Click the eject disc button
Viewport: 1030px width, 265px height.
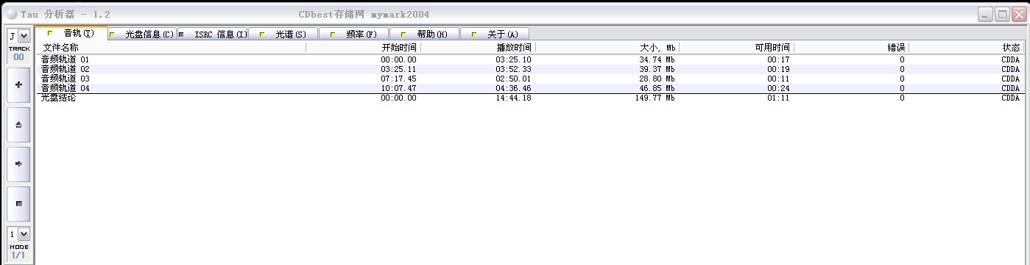[x=18, y=124]
